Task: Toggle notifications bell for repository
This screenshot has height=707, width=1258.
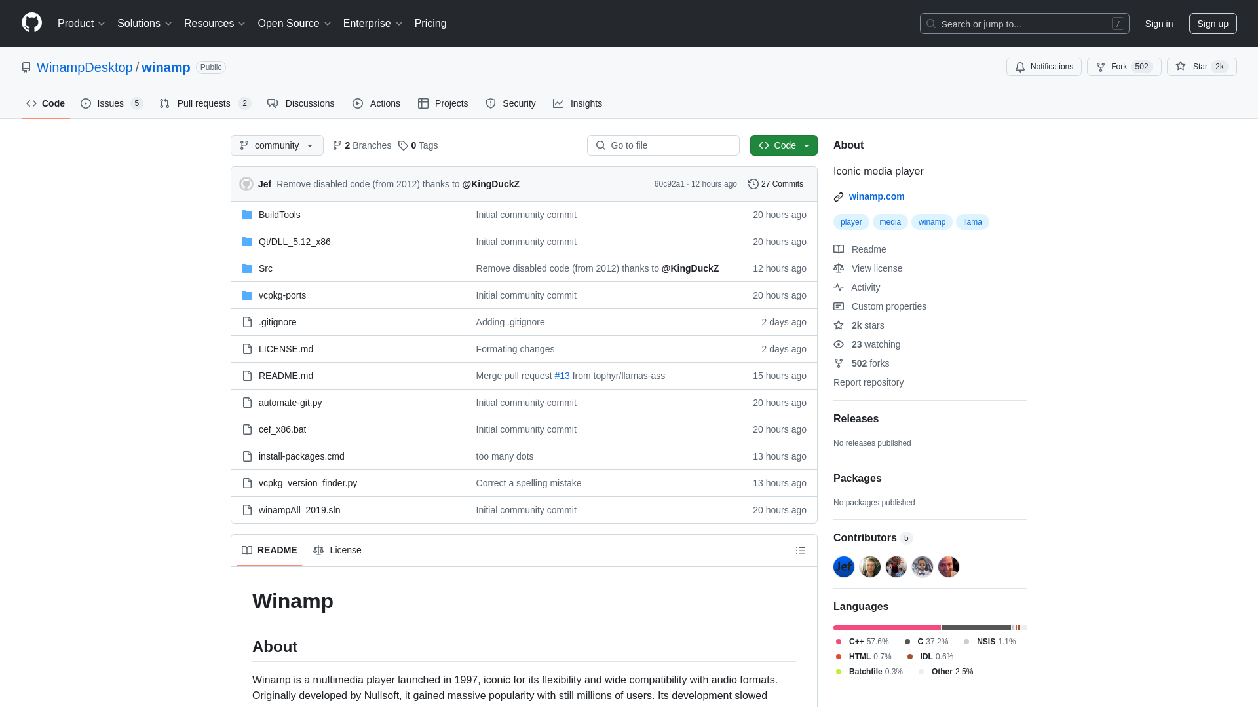Action: (1044, 67)
